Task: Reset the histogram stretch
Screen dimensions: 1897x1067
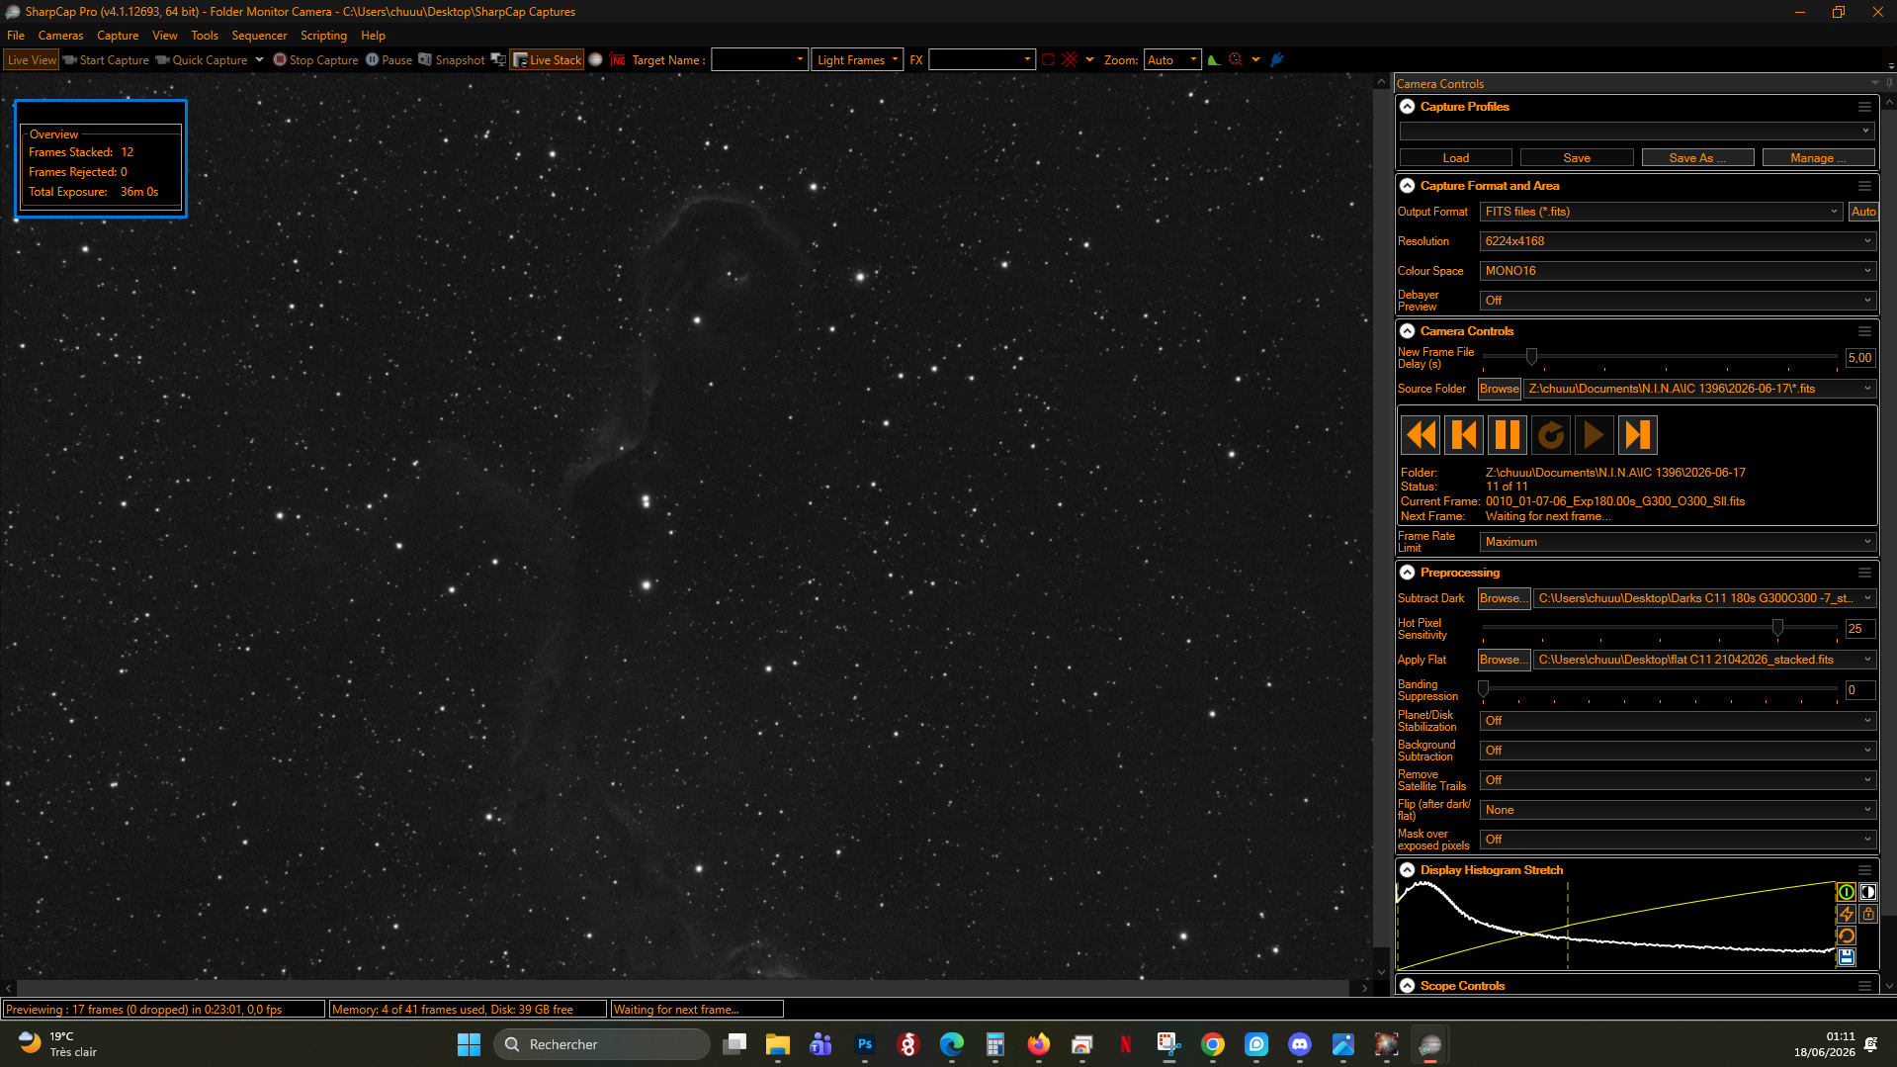Action: [x=1846, y=935]
